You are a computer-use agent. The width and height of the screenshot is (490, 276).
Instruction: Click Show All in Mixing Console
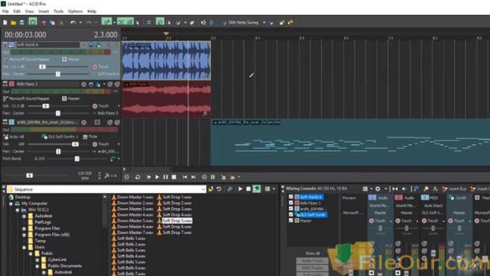coord(312,254)
